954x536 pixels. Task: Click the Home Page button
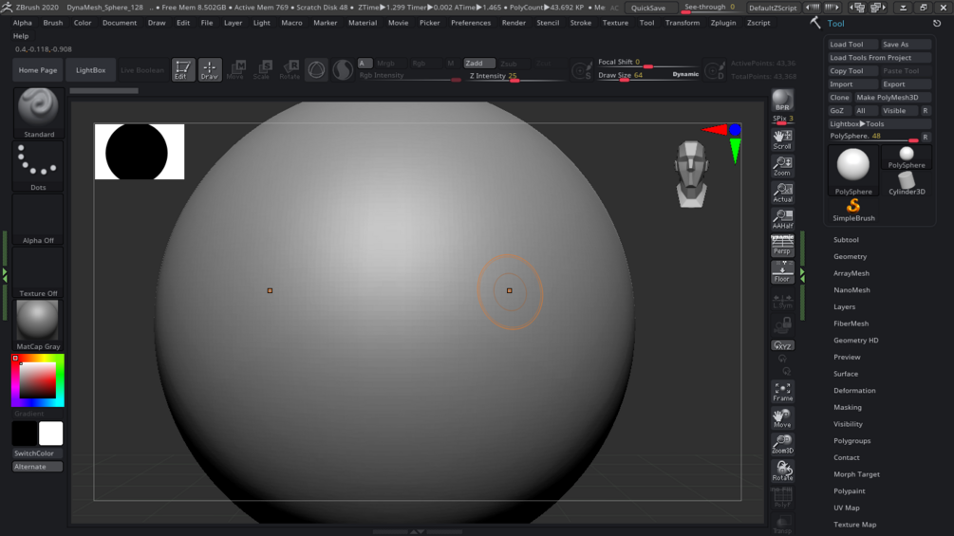(38, 70)
